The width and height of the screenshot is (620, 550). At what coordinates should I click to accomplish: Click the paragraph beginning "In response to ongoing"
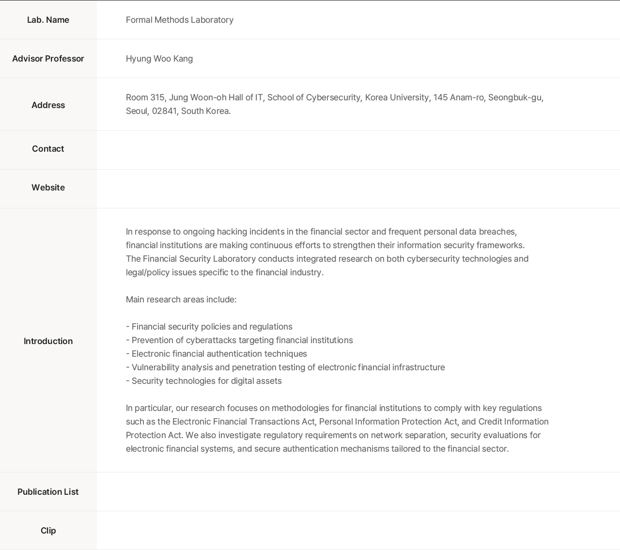(321, 232)
